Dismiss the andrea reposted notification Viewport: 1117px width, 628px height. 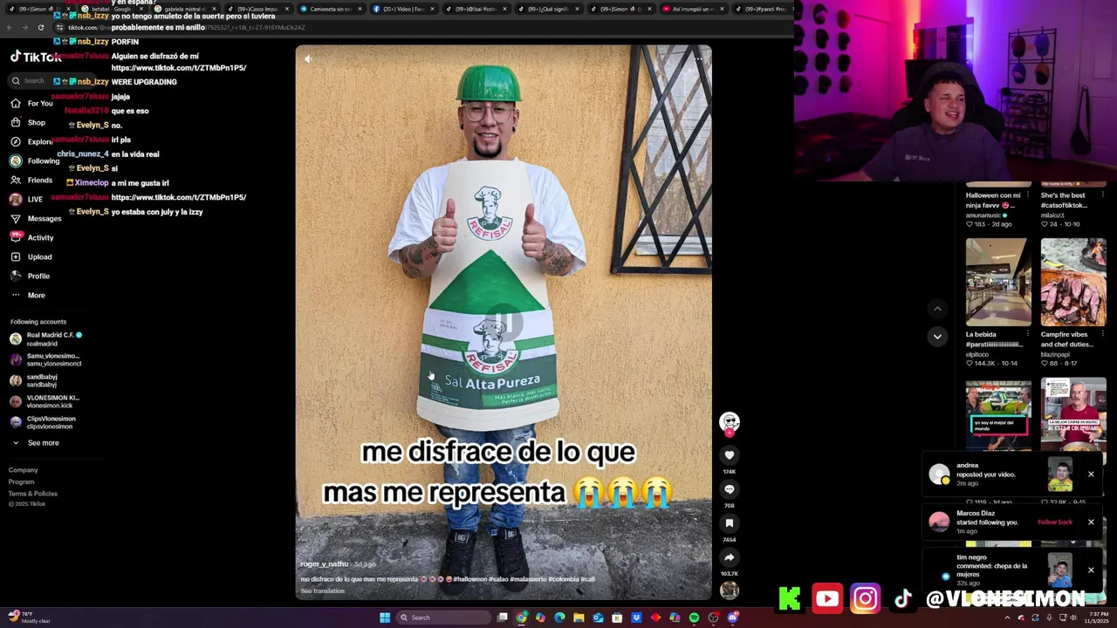1091,474
